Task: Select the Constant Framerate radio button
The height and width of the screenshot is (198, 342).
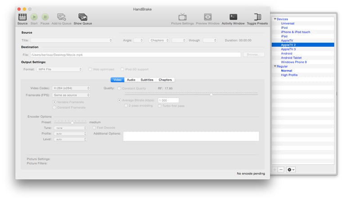Action: 54,108
